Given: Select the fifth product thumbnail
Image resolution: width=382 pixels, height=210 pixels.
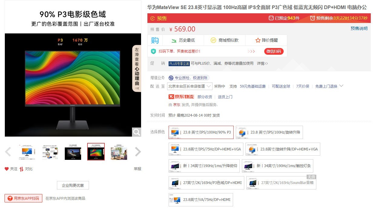Looking at the screenshot, I should coord(119,152).
